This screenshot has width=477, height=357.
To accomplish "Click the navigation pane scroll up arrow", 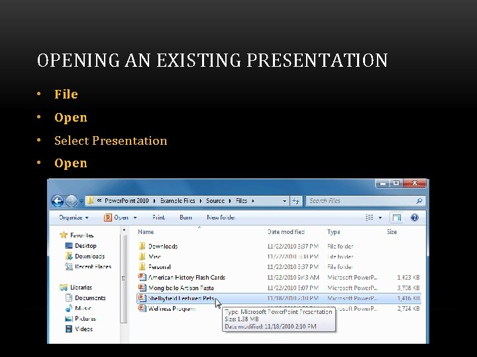I will 124,231.
